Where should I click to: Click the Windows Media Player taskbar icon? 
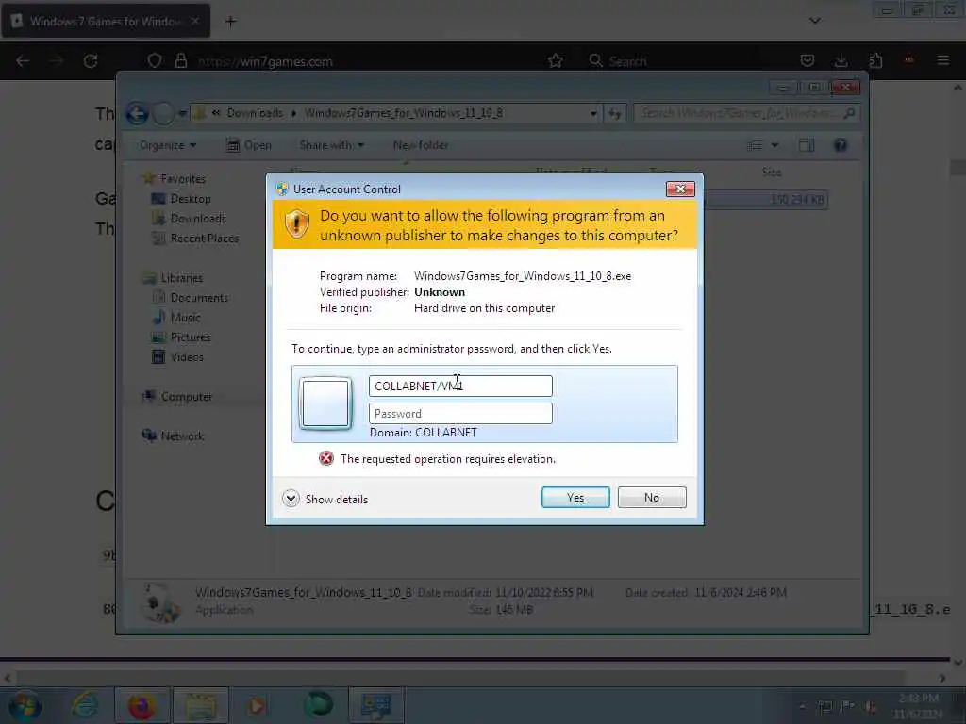coord(257,705)
